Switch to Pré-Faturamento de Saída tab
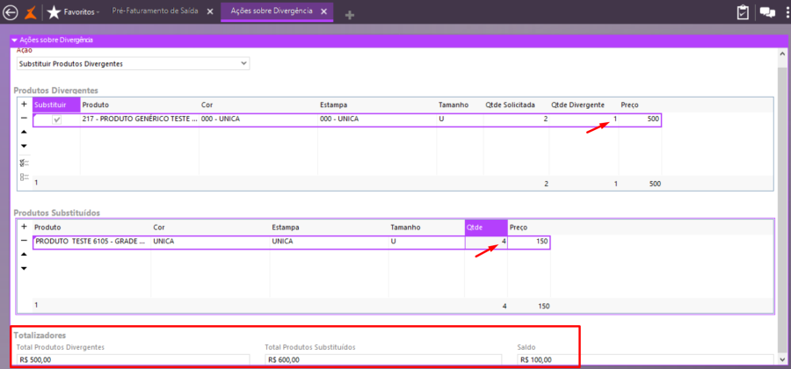 (x=155, y=11)
